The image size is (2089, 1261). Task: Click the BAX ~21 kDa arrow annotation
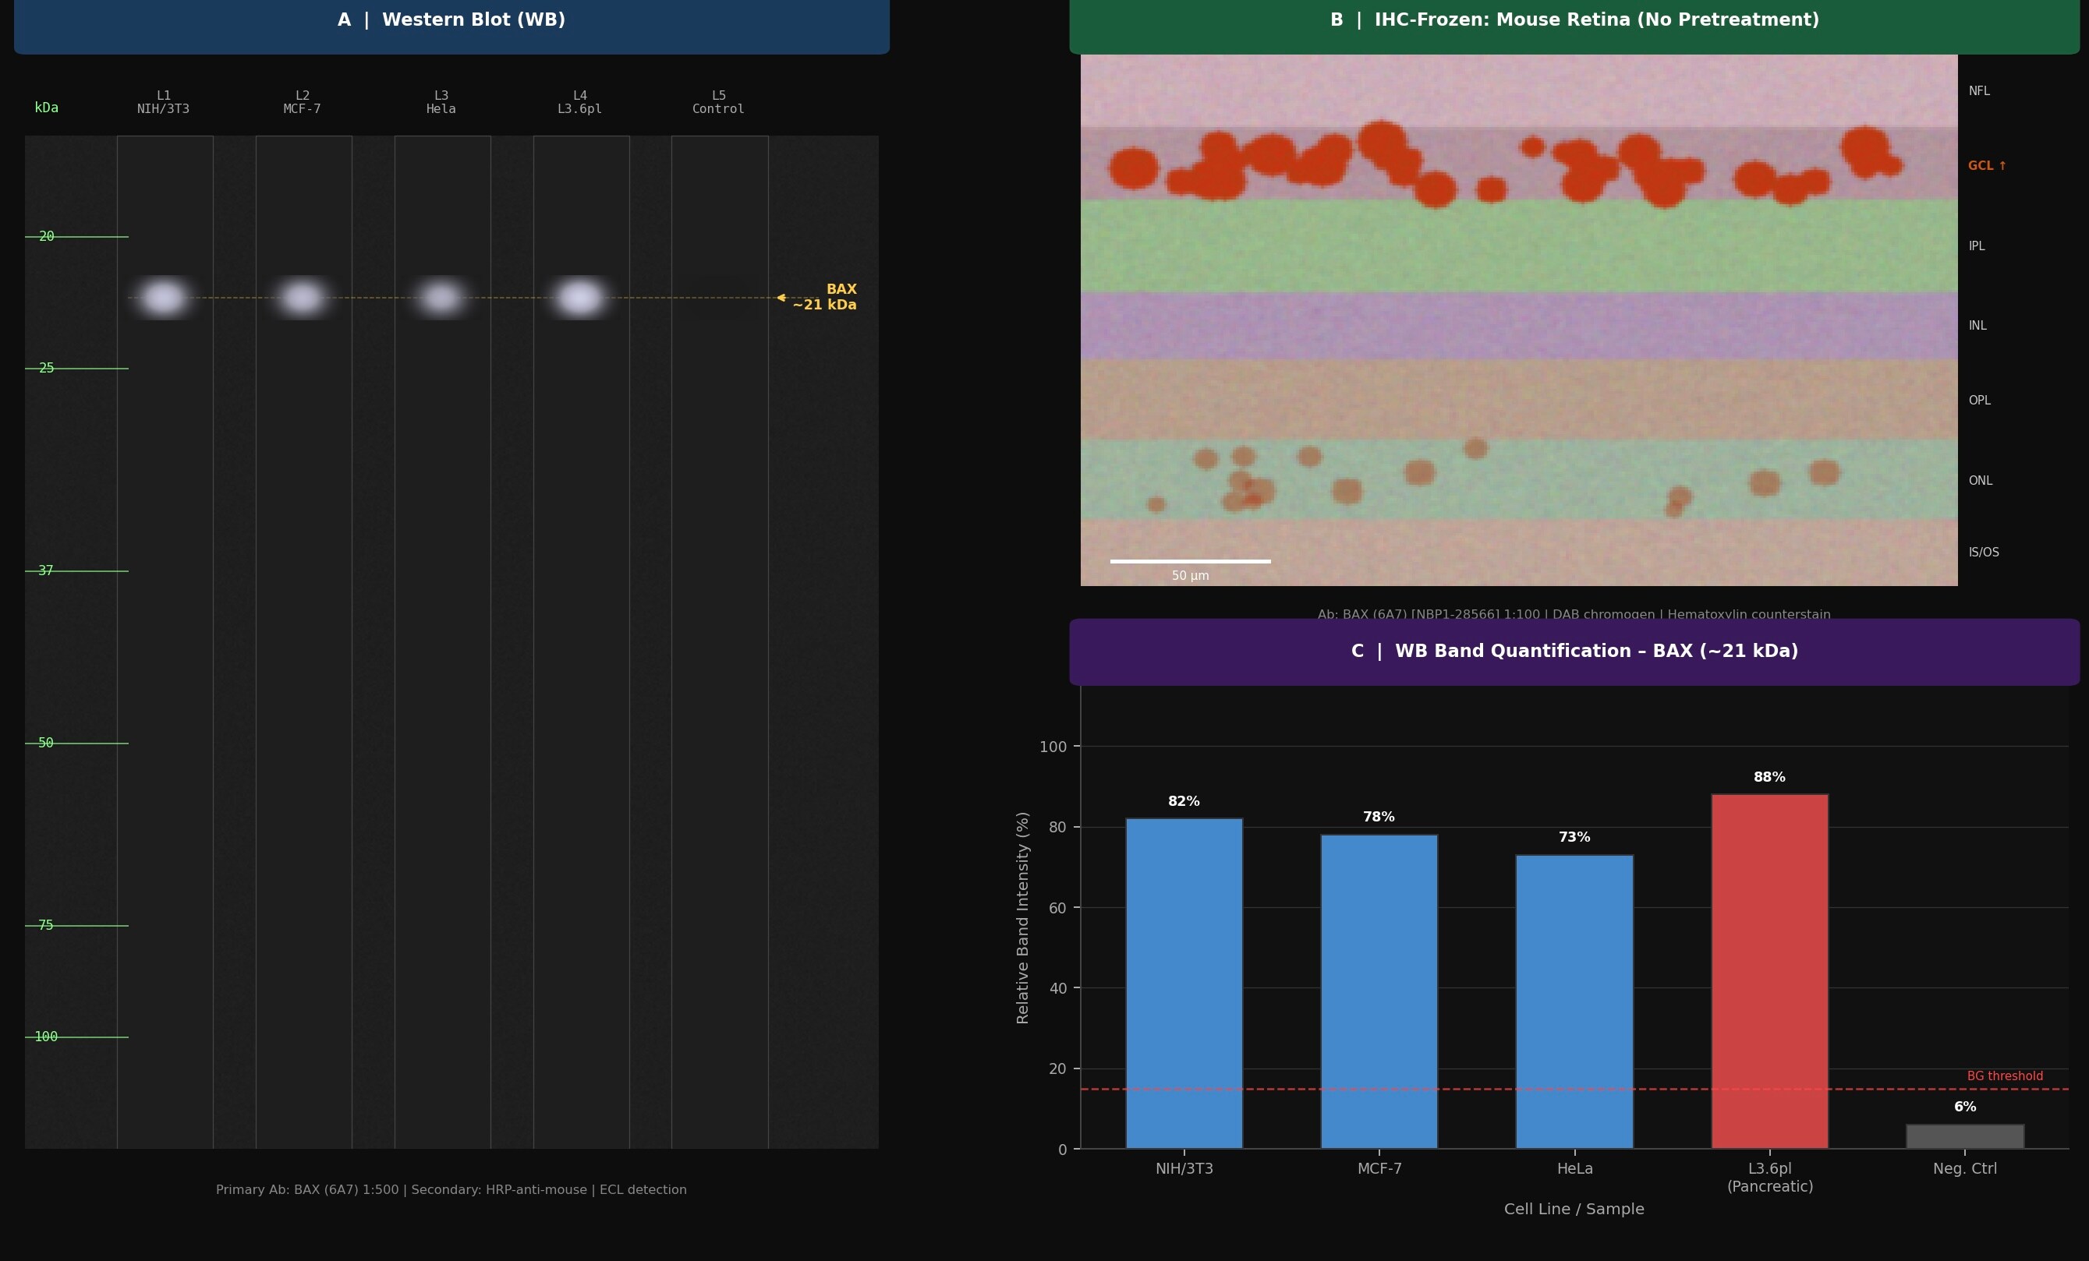[818, 298]
